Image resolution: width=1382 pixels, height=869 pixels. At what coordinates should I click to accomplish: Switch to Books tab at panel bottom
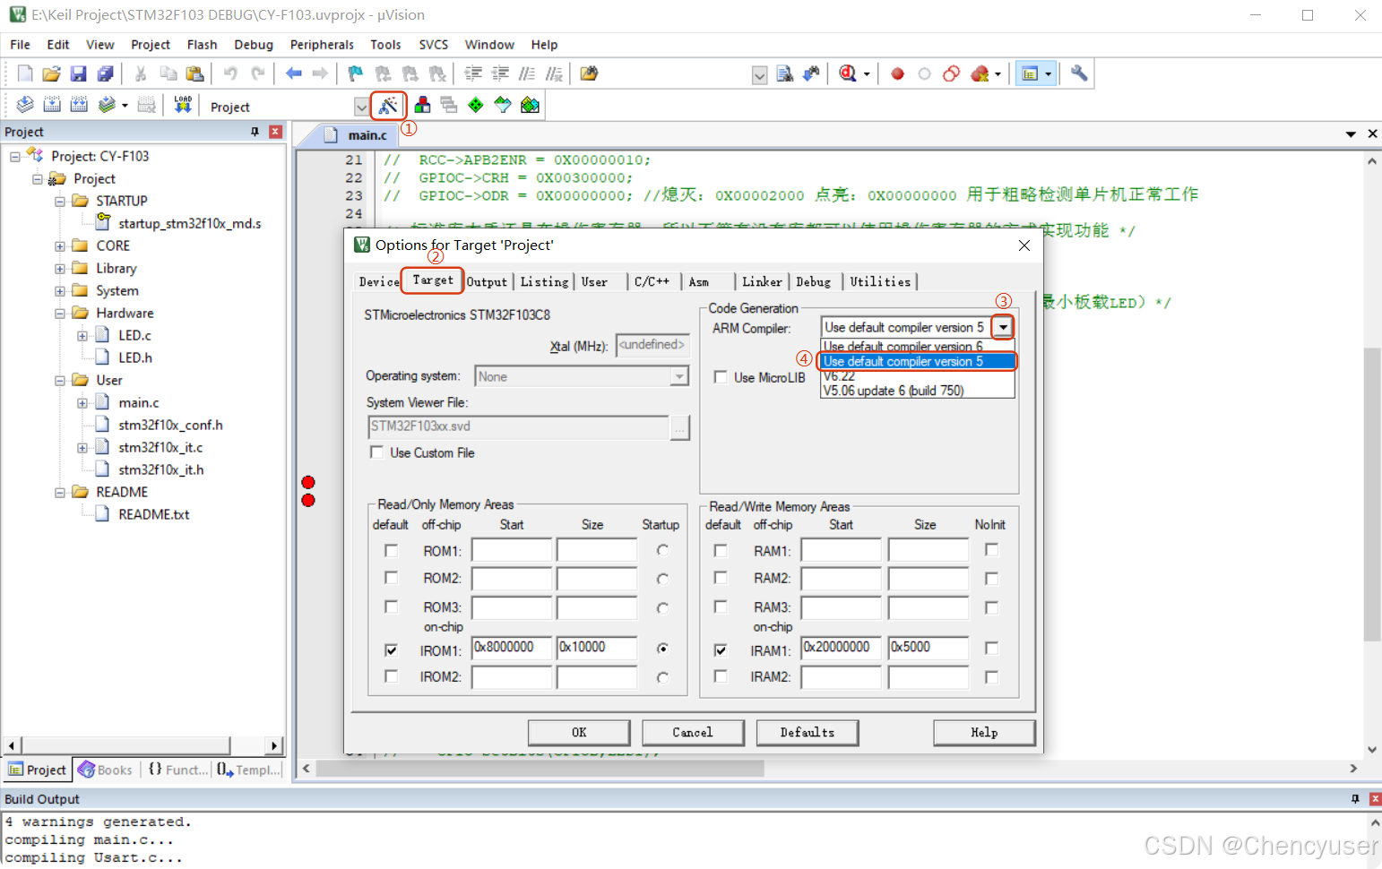(x=106, y=770)
